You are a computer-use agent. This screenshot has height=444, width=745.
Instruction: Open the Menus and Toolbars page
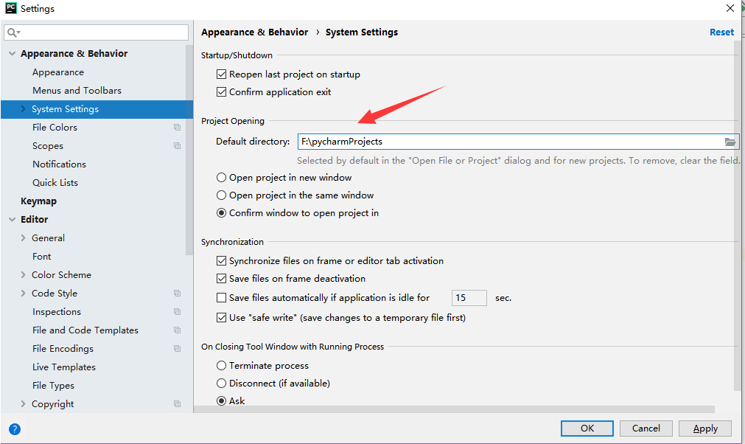[x=77, y=91]
